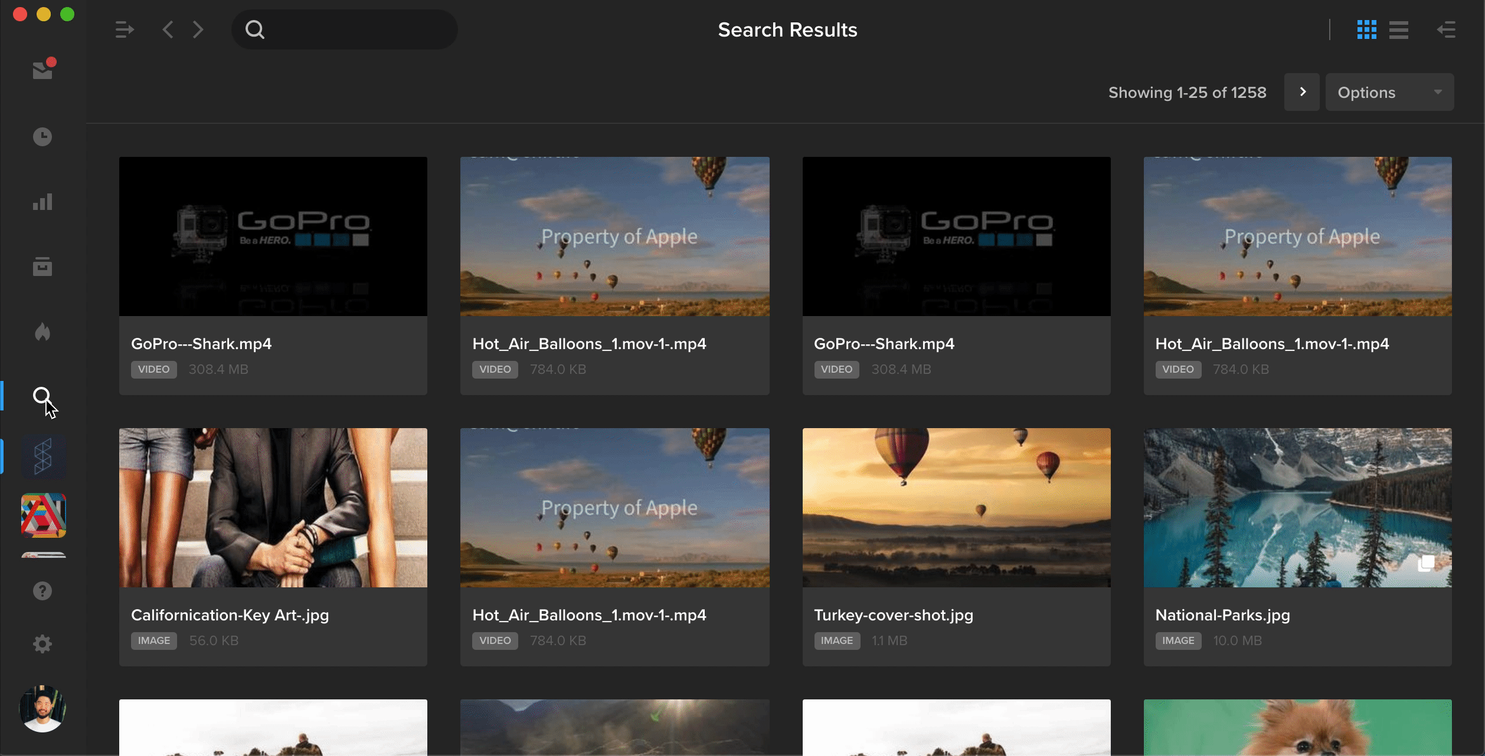The width and height of the screenshot is (1485, 756).
Task: Click the 10.0 MB size label
Action: [1237, 640]
